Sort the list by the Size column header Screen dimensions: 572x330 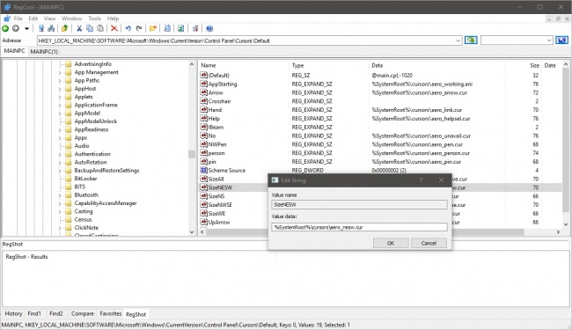click(533, 65)
